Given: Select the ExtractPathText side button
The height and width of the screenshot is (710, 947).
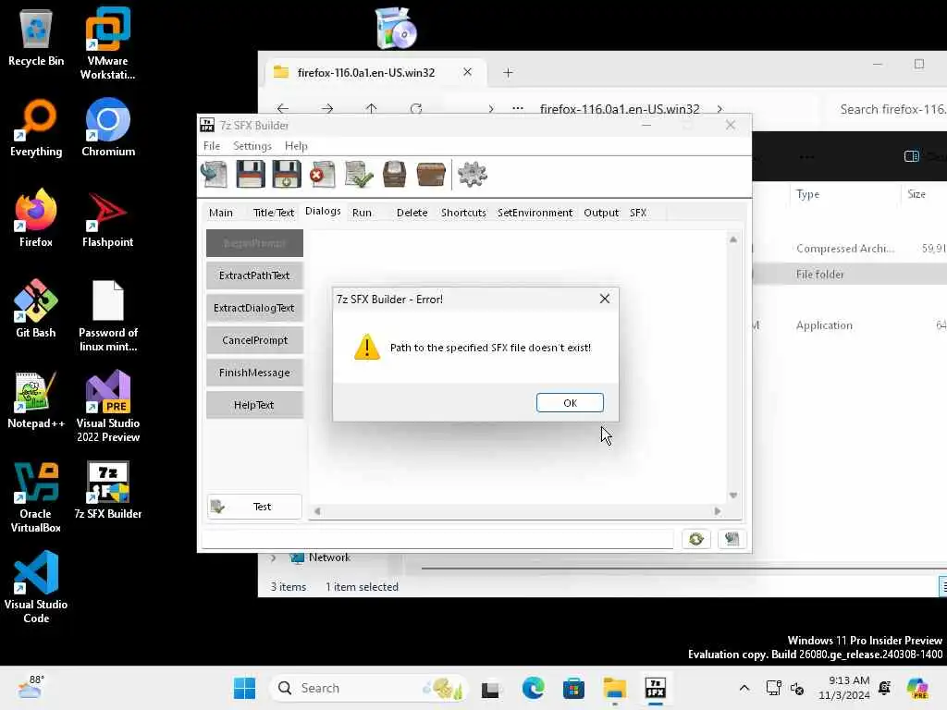Looking at the screenshot, I should (254, 275).
